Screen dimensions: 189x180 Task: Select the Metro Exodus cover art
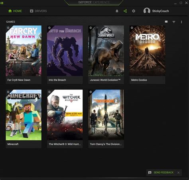pos(148,51)
